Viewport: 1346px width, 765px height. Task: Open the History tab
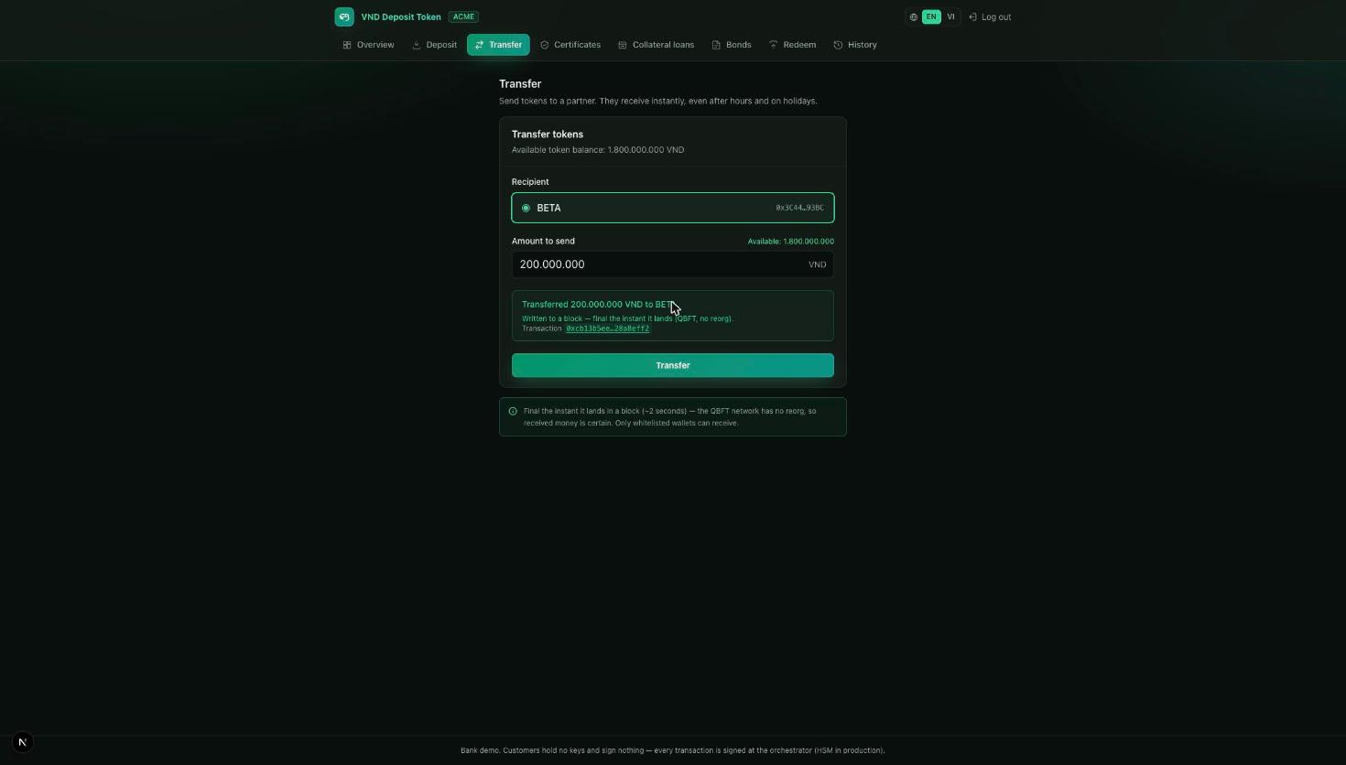855,45
